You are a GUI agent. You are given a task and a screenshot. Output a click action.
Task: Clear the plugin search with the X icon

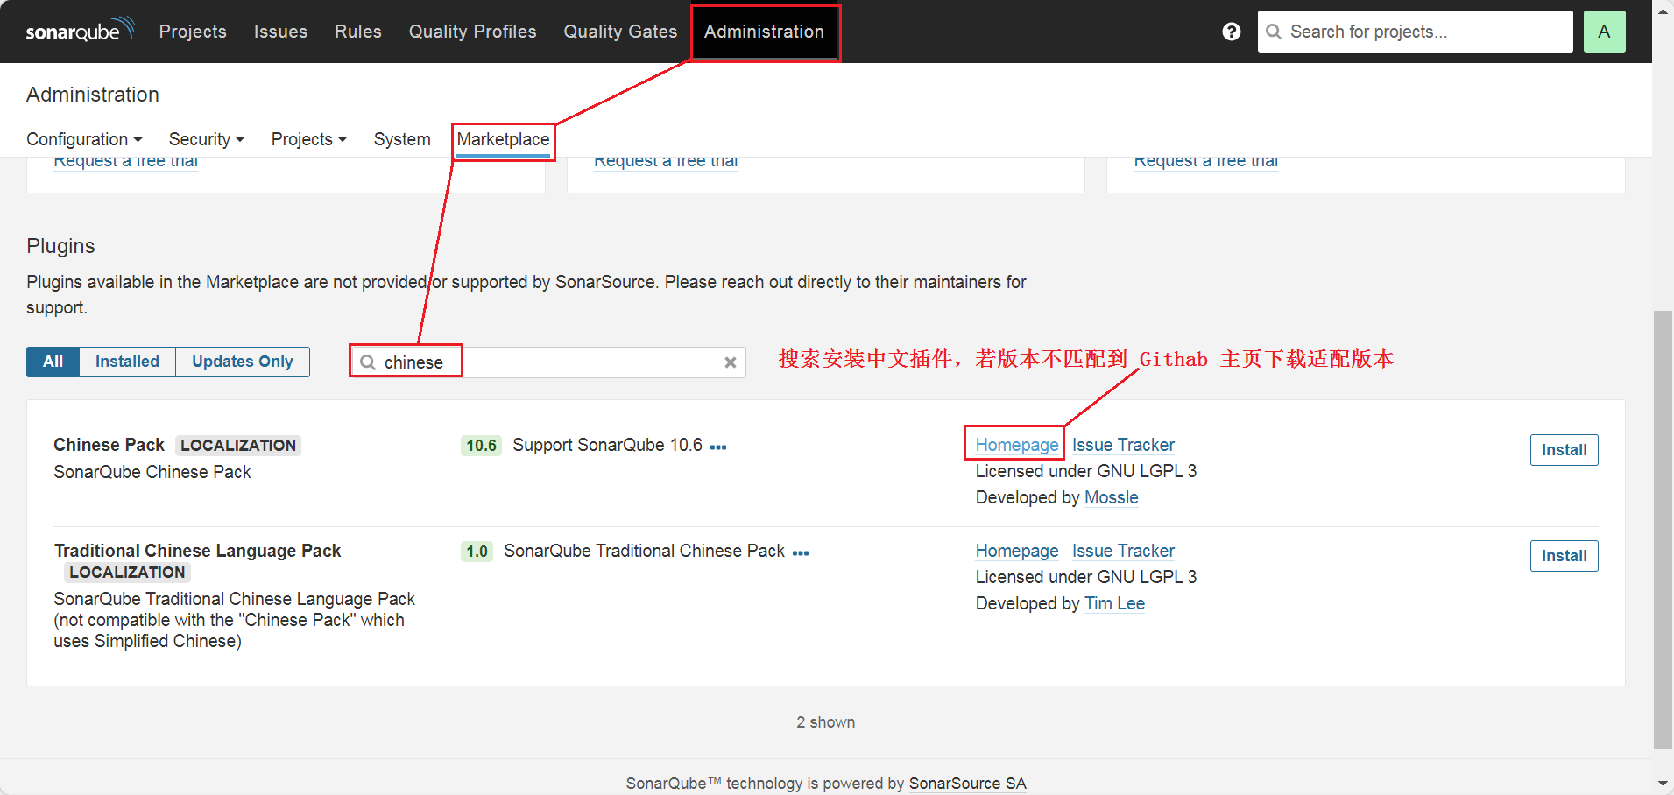[x=730, y=362]
